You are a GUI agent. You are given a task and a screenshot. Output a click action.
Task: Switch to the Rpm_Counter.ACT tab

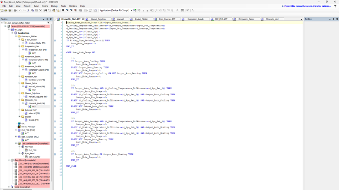pos(167,19)
